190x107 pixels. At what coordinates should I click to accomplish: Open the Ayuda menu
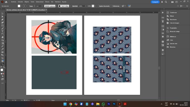pos(64,2)
